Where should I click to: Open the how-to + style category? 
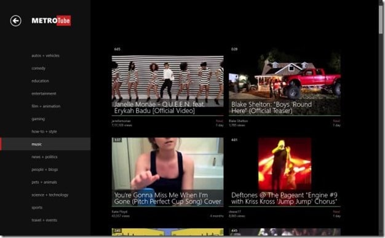(44, 132)
